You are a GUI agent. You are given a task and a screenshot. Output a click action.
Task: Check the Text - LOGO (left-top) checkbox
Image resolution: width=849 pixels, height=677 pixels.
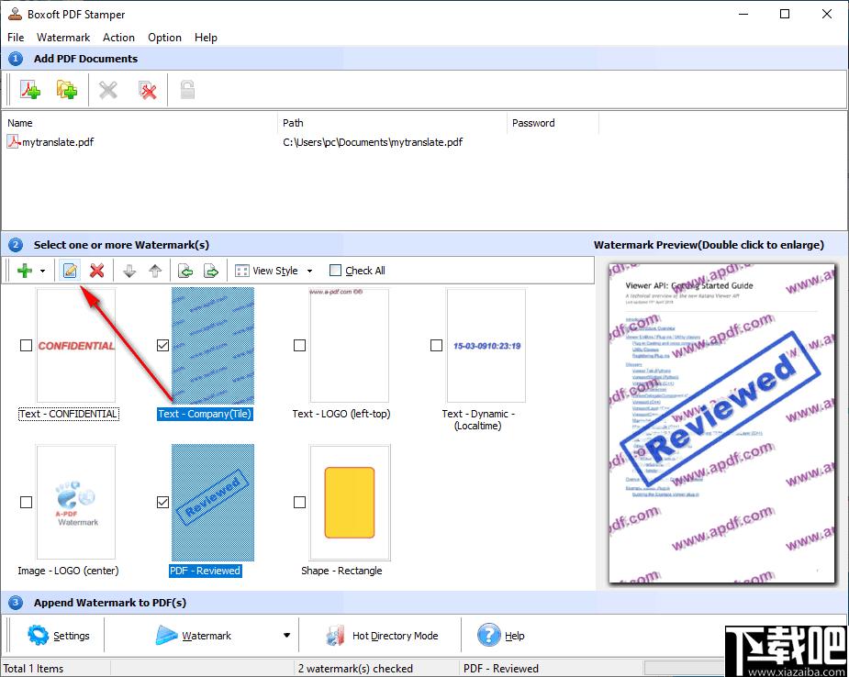point(299,345)
